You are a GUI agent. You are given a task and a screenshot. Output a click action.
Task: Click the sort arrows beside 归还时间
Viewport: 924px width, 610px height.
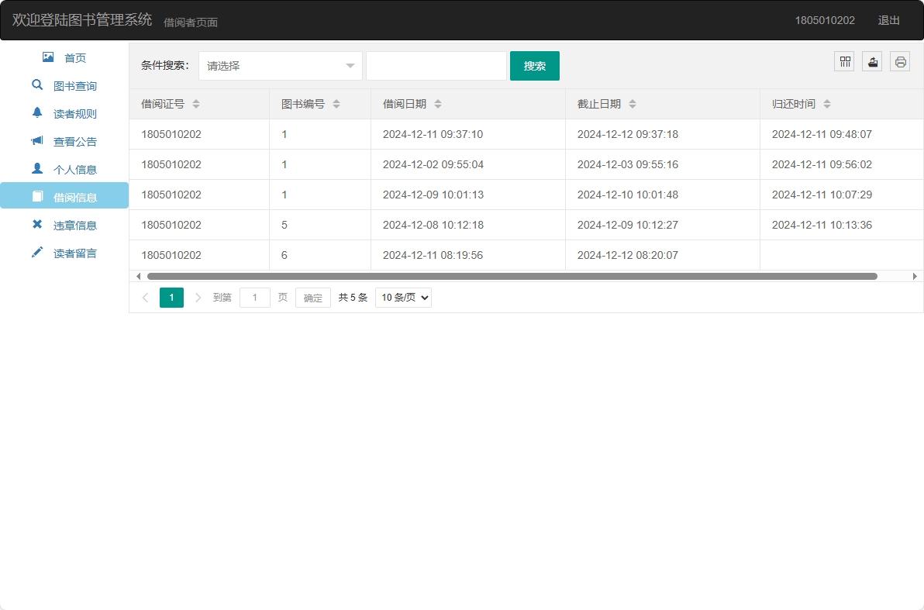[x=827, y=104]
